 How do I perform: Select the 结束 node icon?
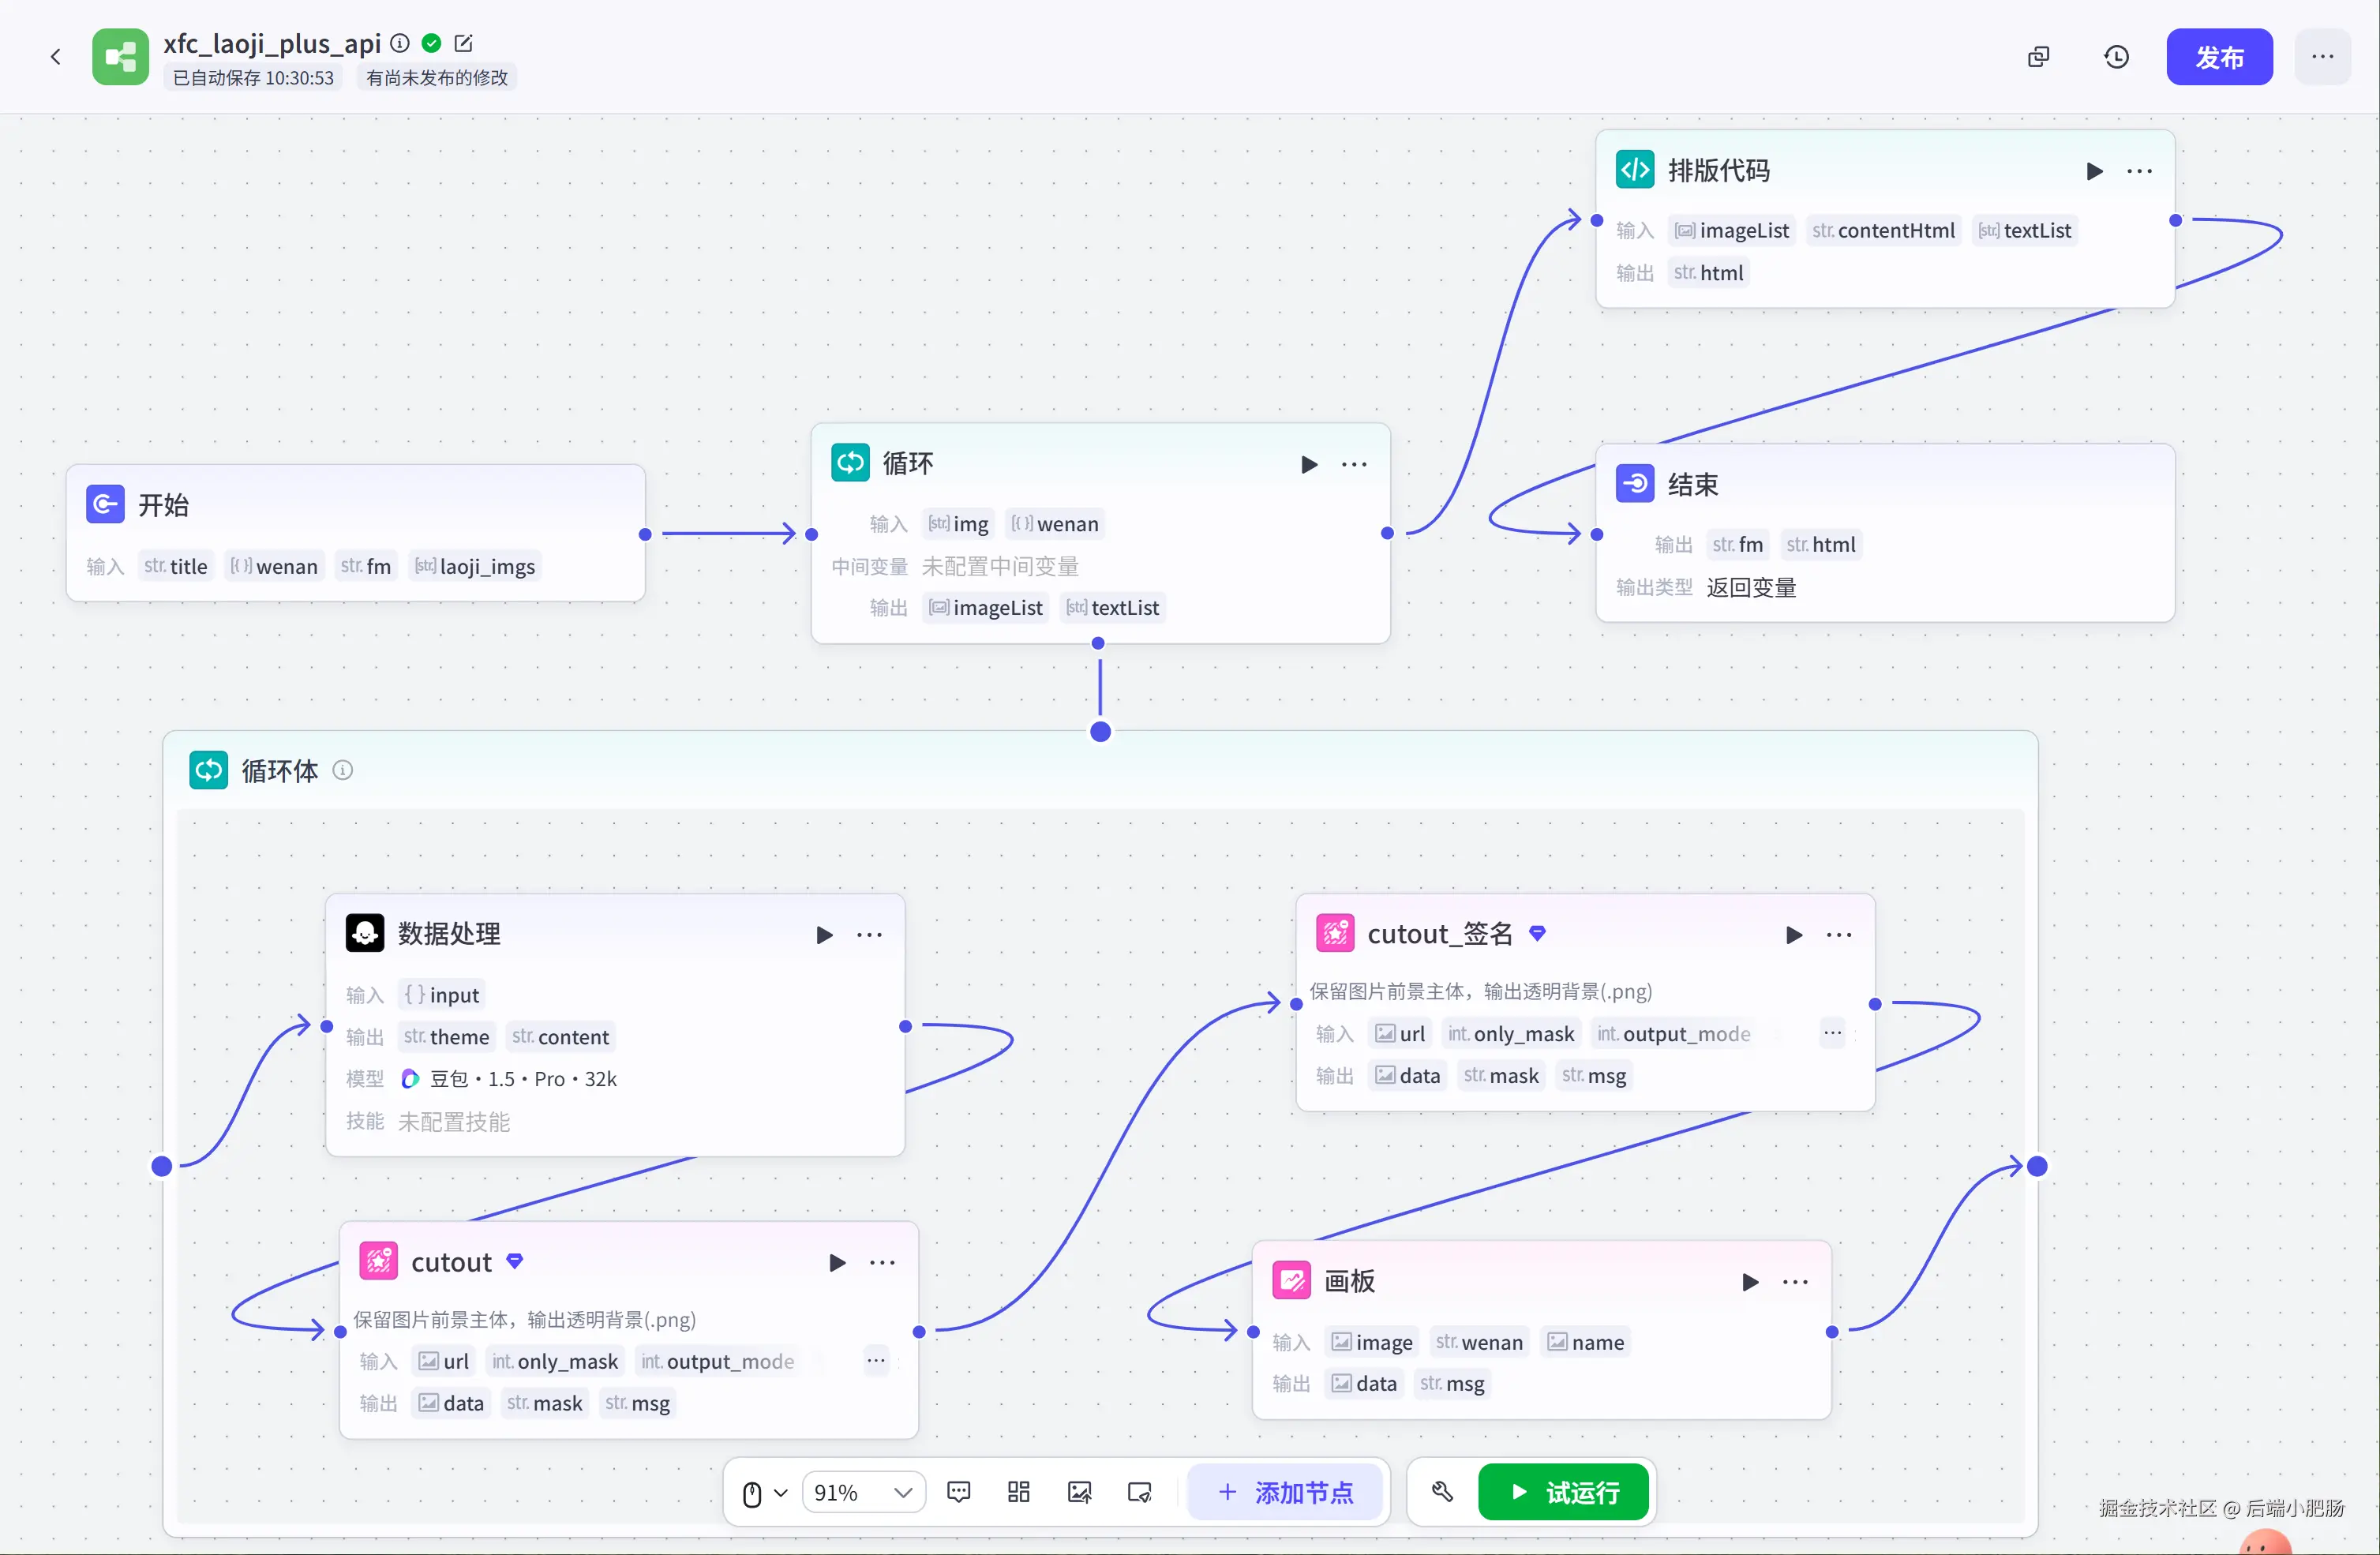(x=1635, y=484)
